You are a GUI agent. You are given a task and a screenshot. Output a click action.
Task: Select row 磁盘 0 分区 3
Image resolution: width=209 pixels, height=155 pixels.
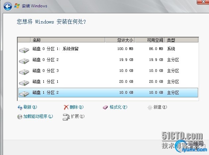[108, 71]
